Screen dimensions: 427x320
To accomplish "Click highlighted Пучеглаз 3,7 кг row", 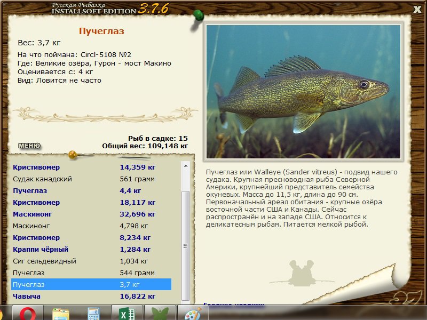I will click(91, 284).
